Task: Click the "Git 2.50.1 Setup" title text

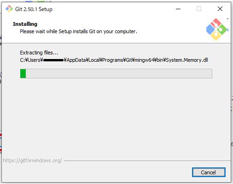Action: 34,9
